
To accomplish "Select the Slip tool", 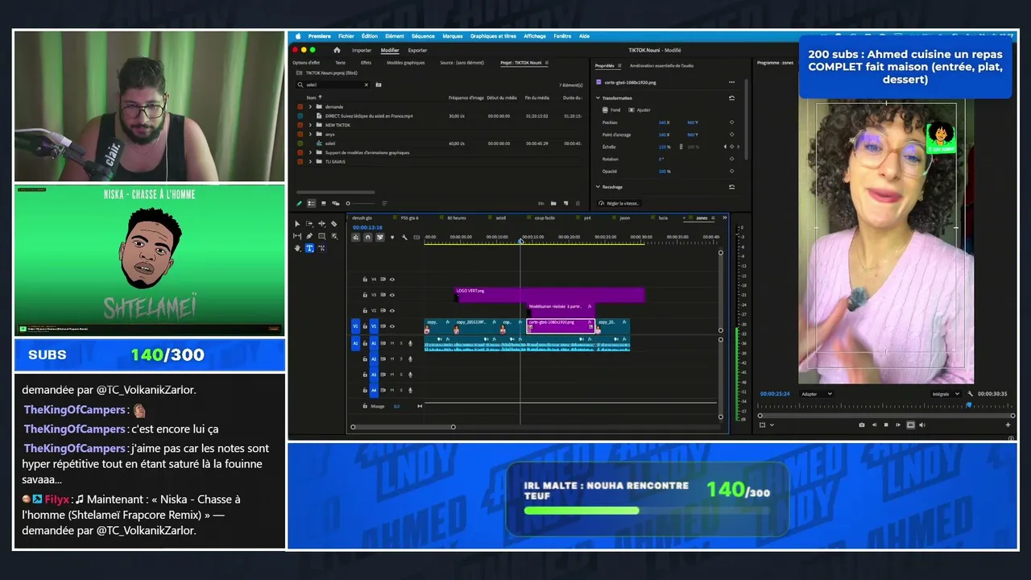I will [x=297, y=236].
